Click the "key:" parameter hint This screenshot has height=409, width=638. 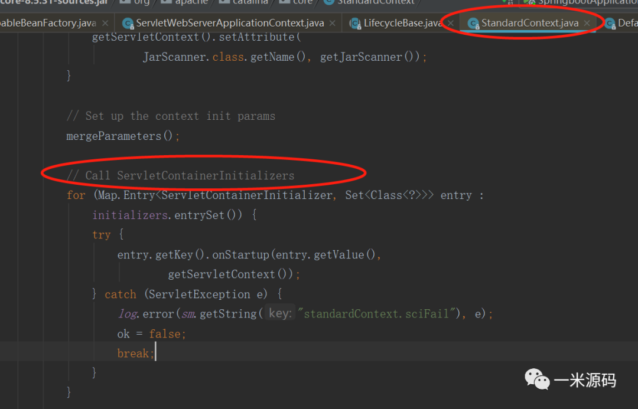(x=280, y=313)
